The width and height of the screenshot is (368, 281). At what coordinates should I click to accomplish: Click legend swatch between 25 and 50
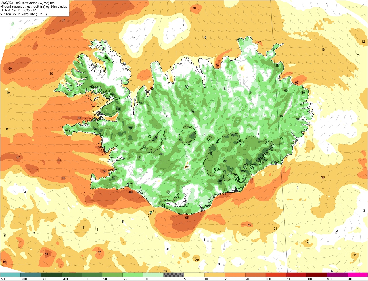pyautogui.click(x=235, y=275)
